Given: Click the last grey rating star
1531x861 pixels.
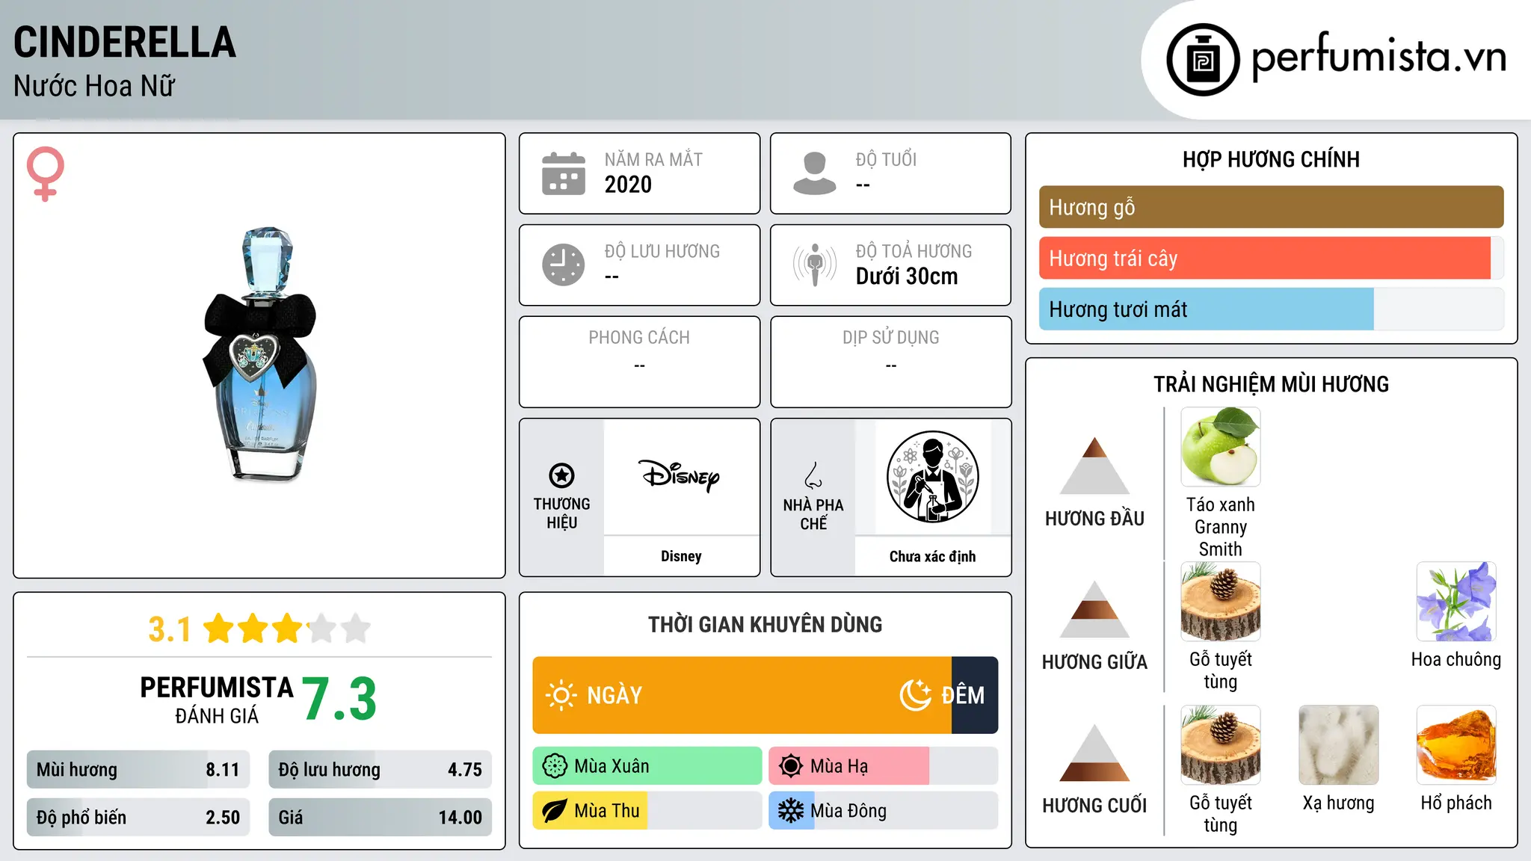Looking at the screenshot, I should (356, 629).
